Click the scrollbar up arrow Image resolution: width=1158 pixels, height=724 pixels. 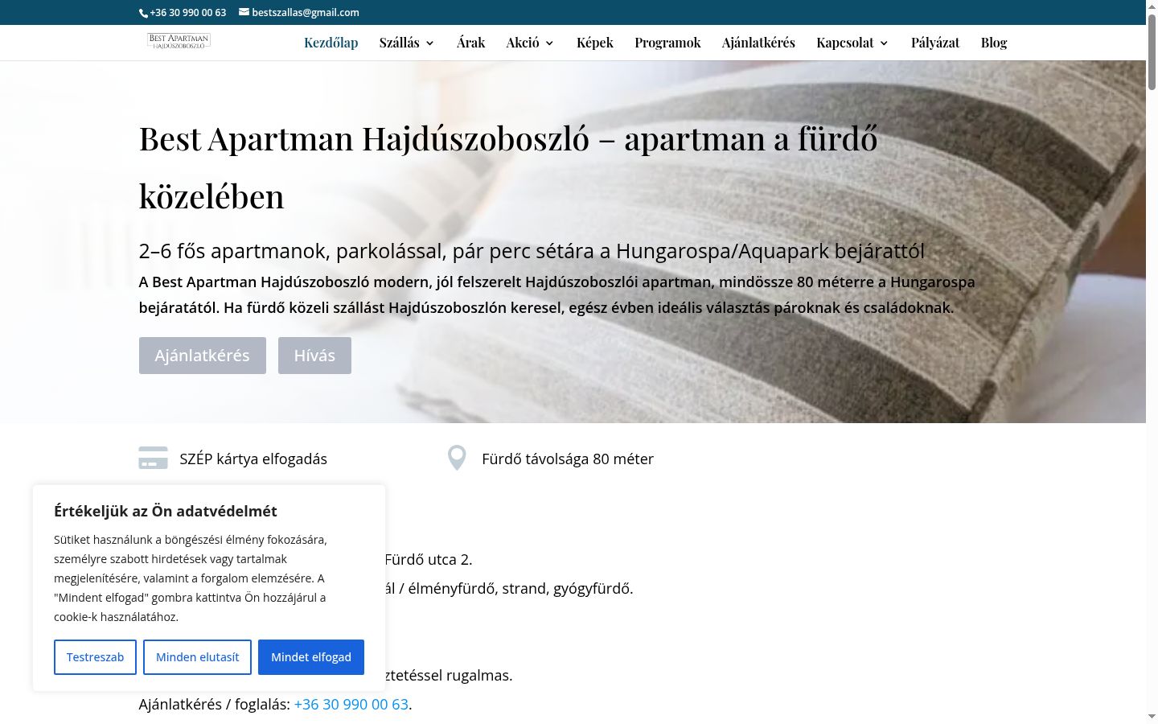click(1152, 6)
